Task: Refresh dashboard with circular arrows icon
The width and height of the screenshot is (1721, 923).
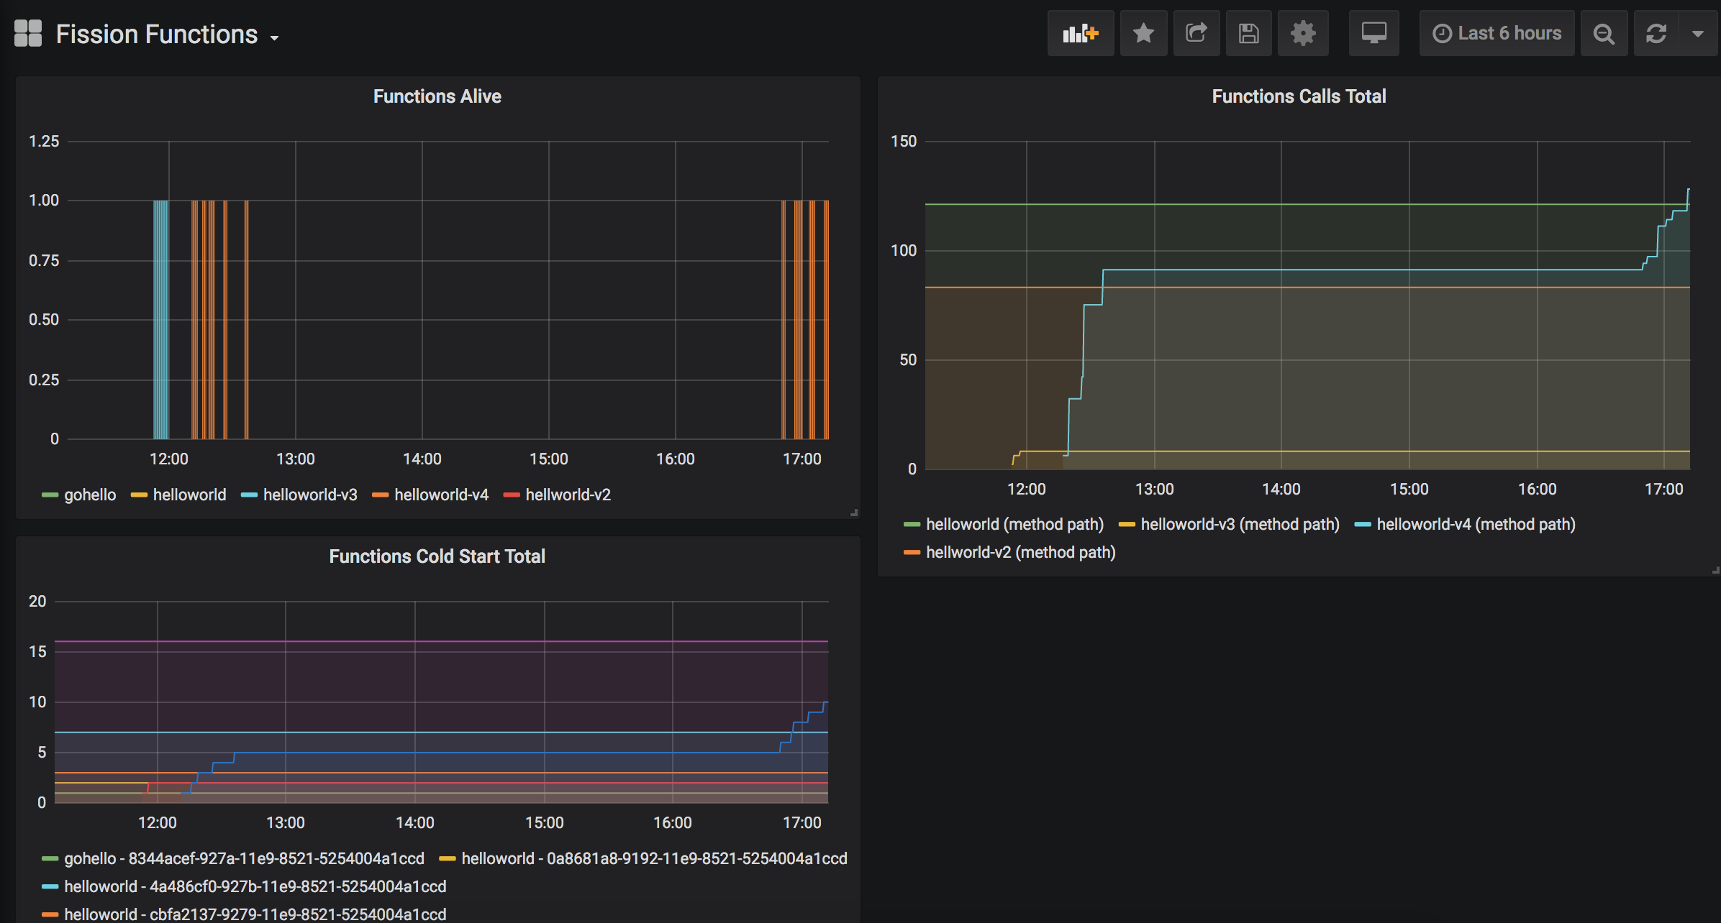Action: click(x=1656, y=34)
